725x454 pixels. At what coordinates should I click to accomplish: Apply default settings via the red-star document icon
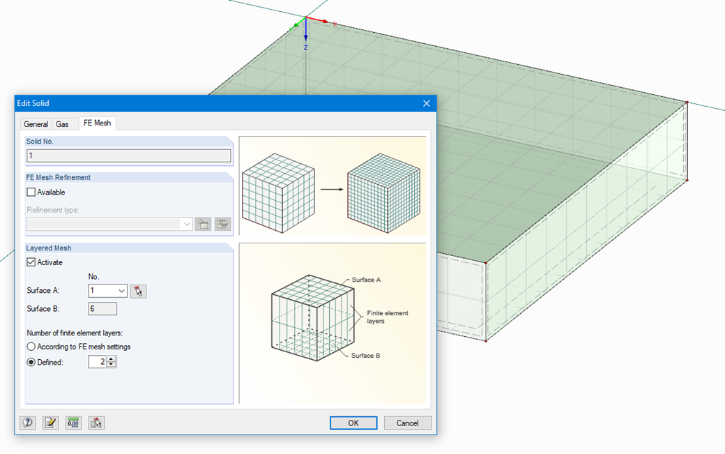point(95,422)
